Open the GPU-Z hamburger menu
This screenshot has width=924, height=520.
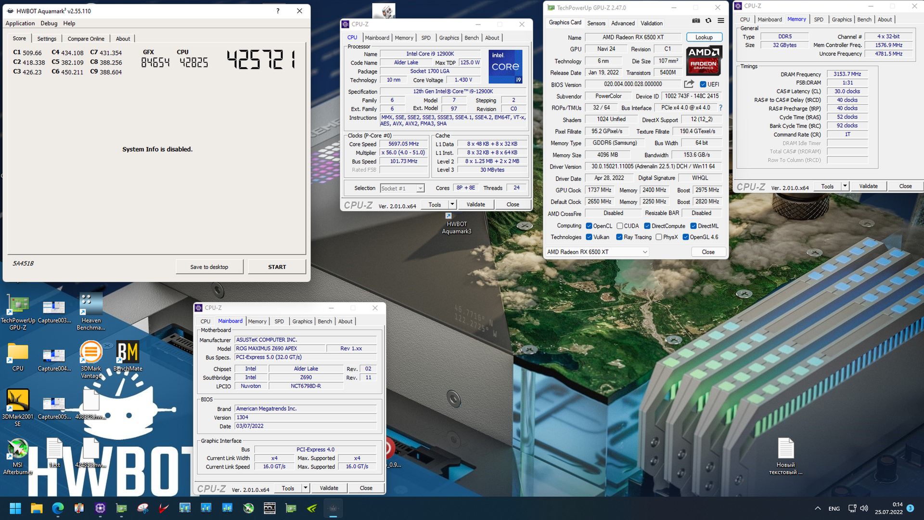pyautogui.click(x=721, y=21)
